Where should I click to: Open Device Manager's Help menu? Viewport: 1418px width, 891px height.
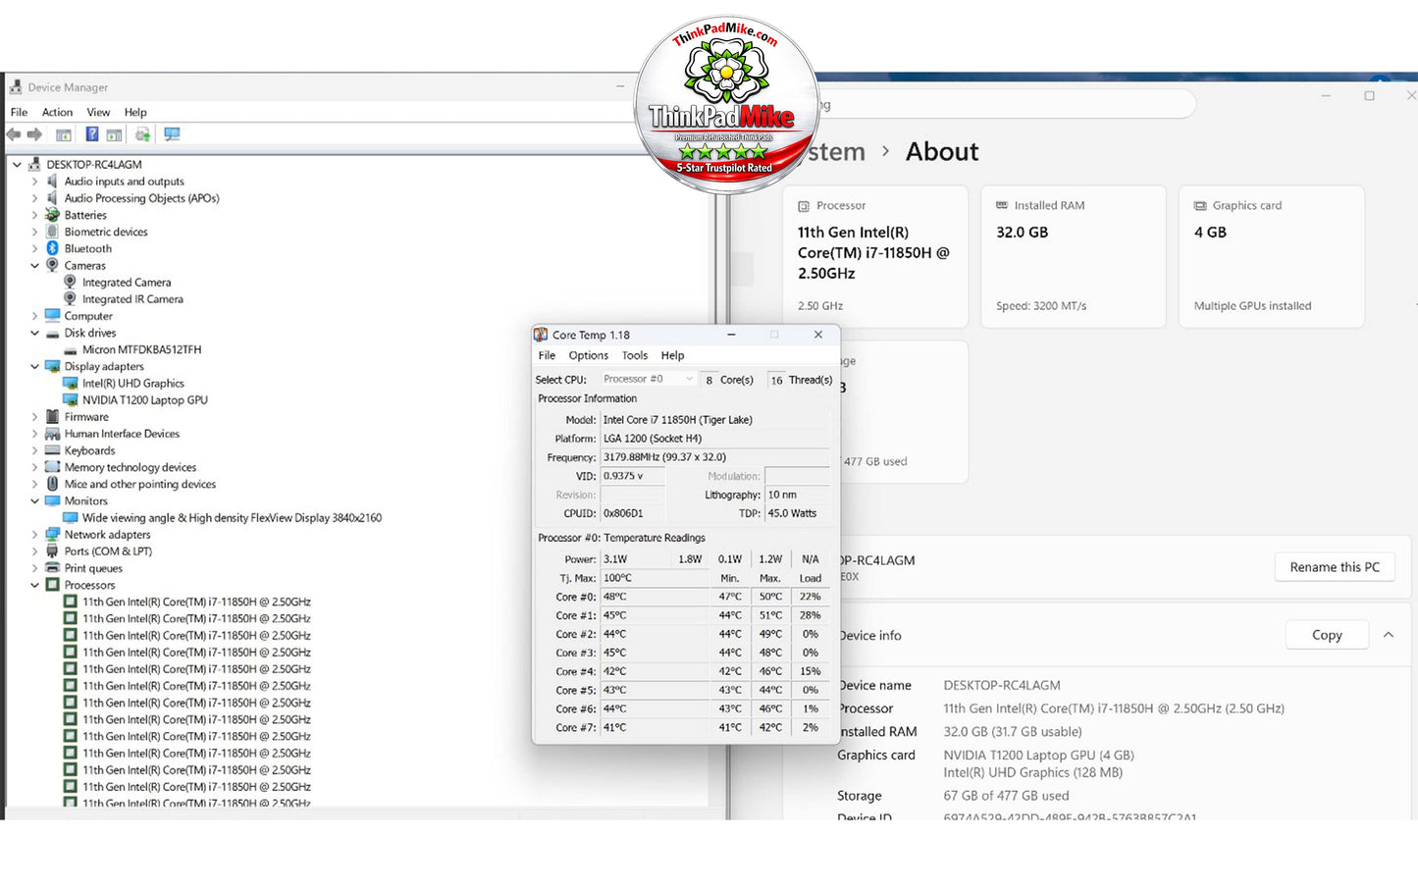tap(135, 112)
